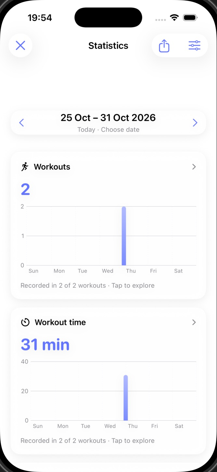Tap the share export icon

(x=164, y=45)
